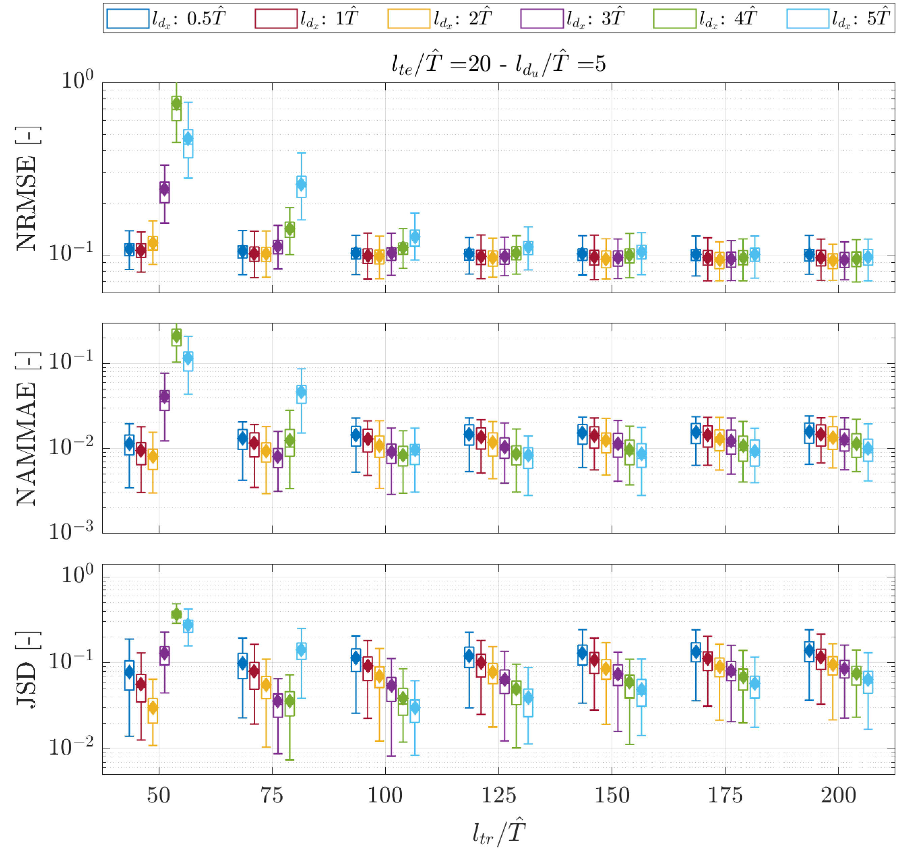
Task: Click the green 4T legend swatch
Action: point(675,19)
